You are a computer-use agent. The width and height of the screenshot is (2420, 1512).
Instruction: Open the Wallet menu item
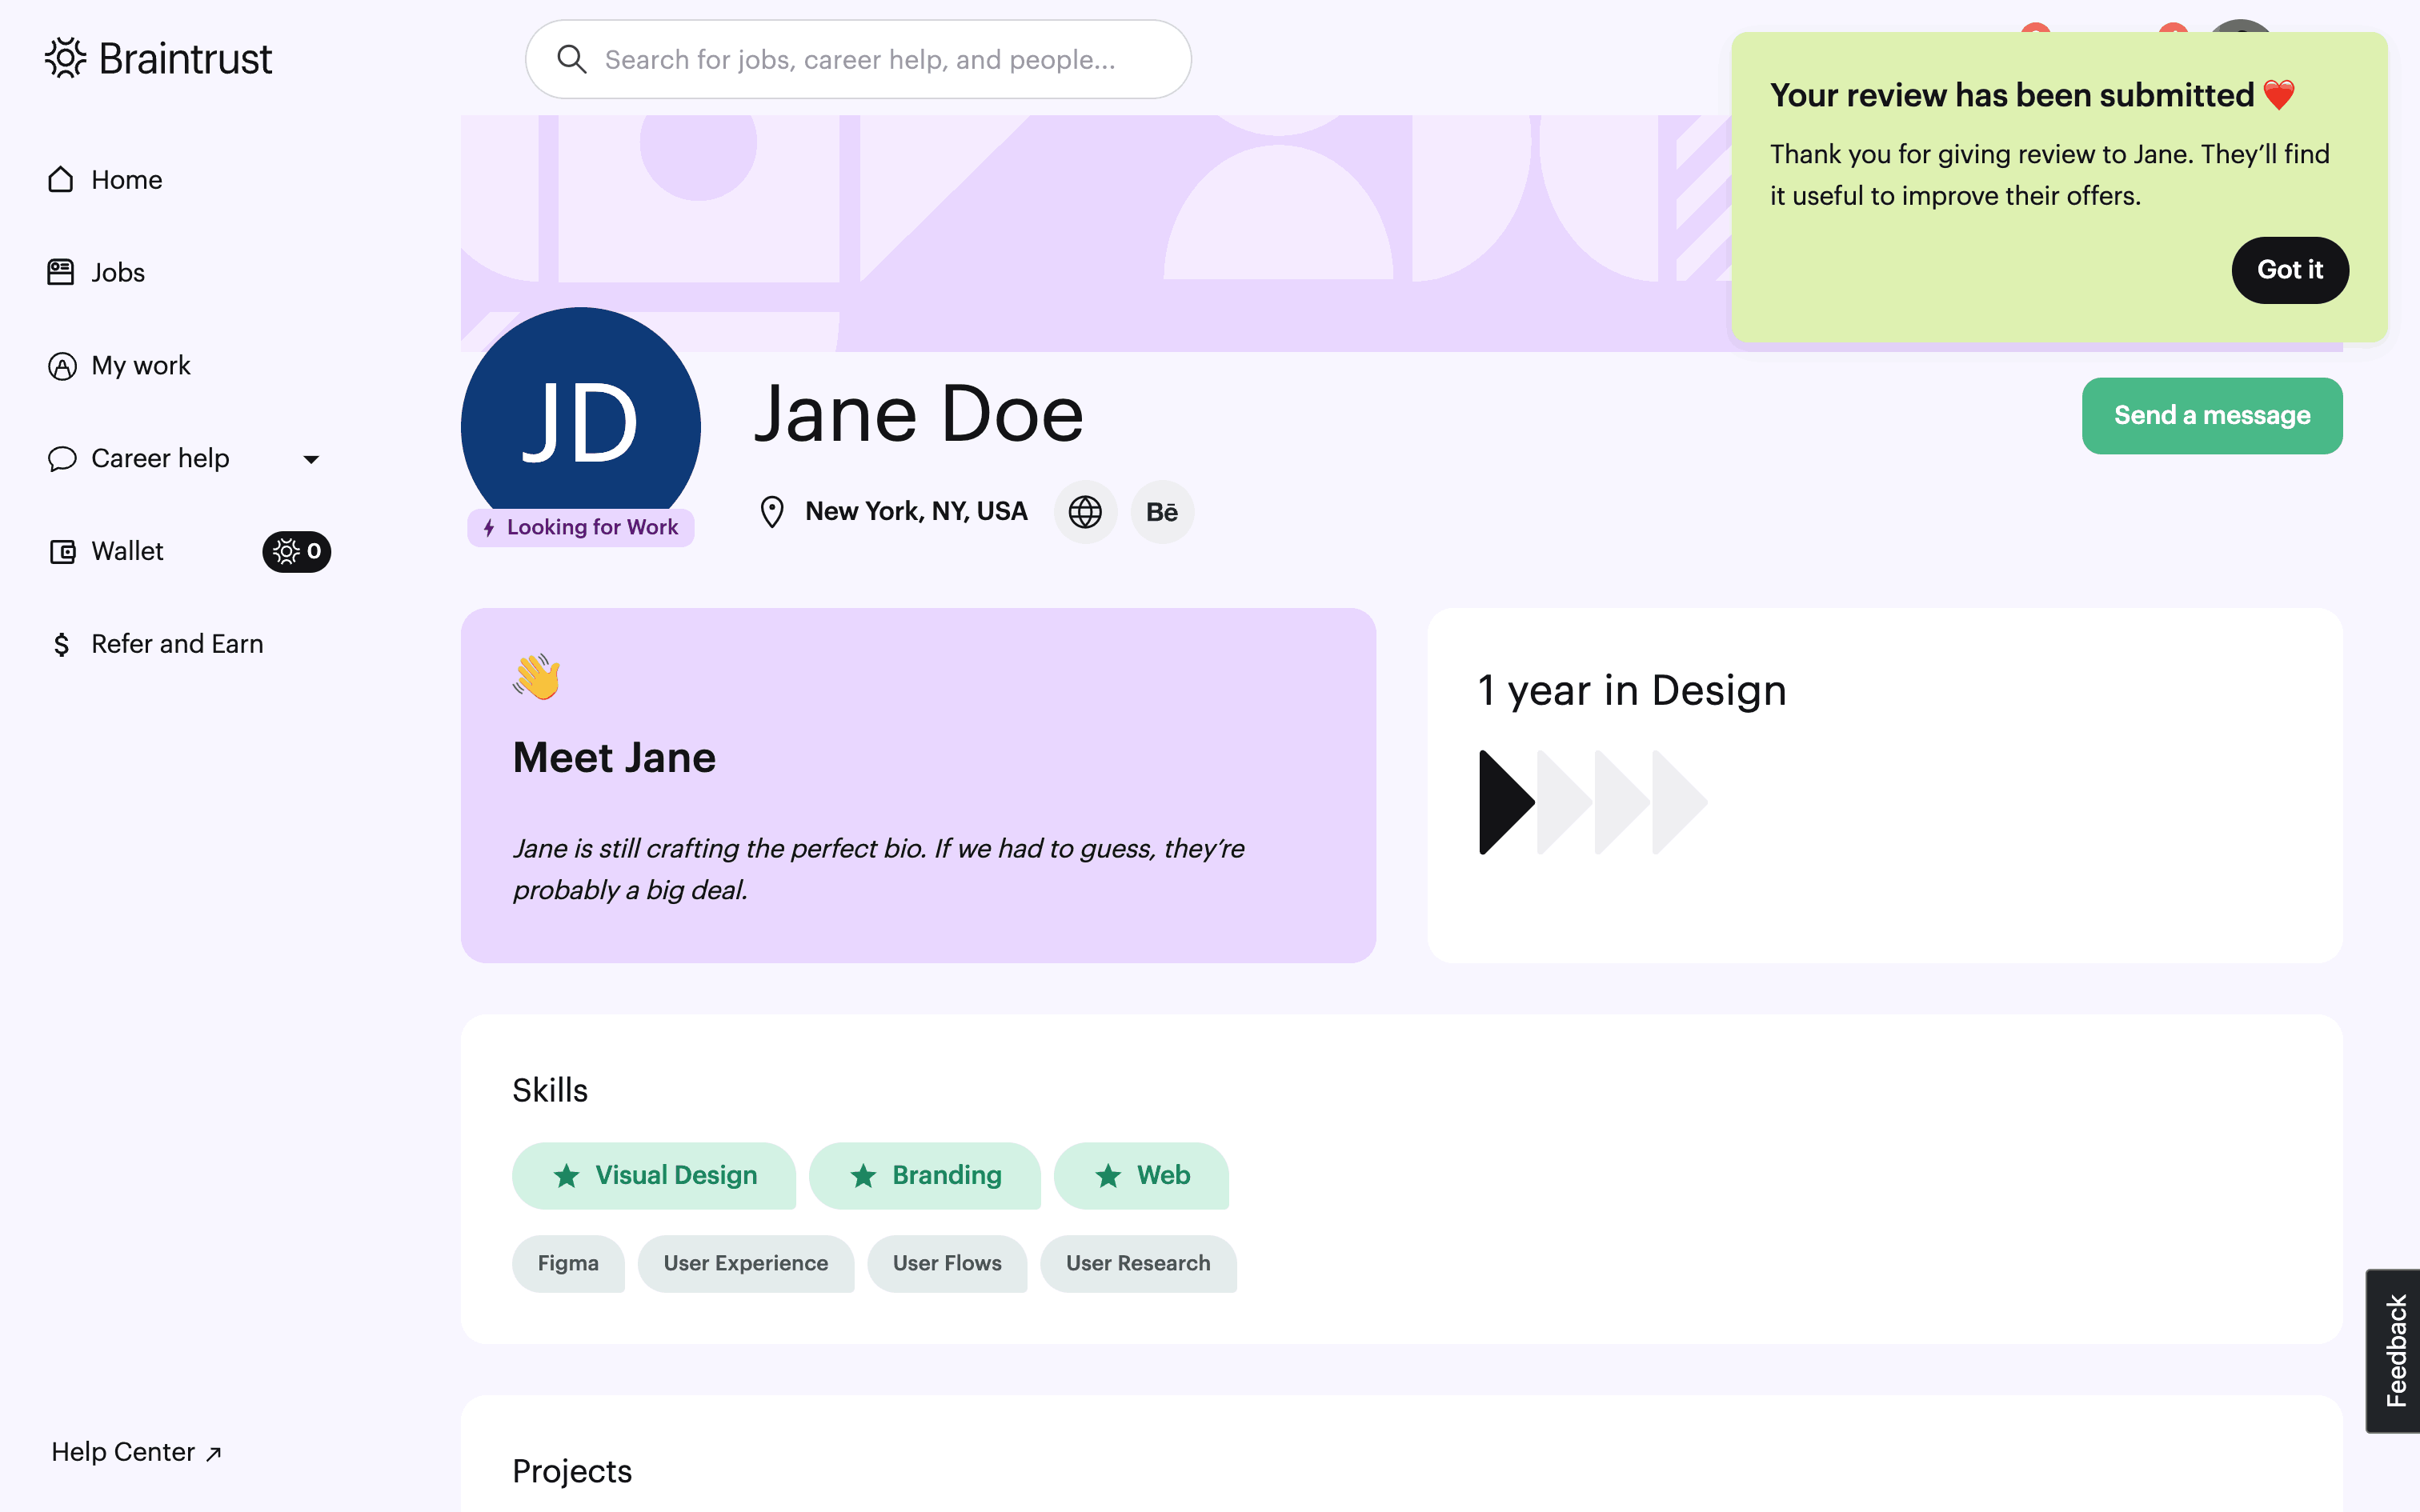(127, 551)
